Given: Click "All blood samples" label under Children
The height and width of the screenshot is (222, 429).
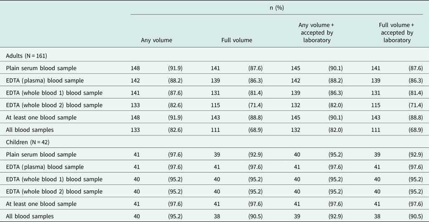Looking at the screenshot, I should pyautogui.click(x=30, y=216).
